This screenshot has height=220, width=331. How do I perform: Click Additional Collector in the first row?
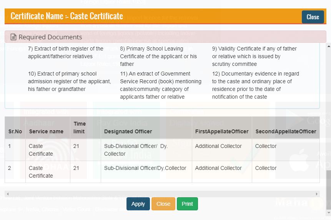(218, 146)
